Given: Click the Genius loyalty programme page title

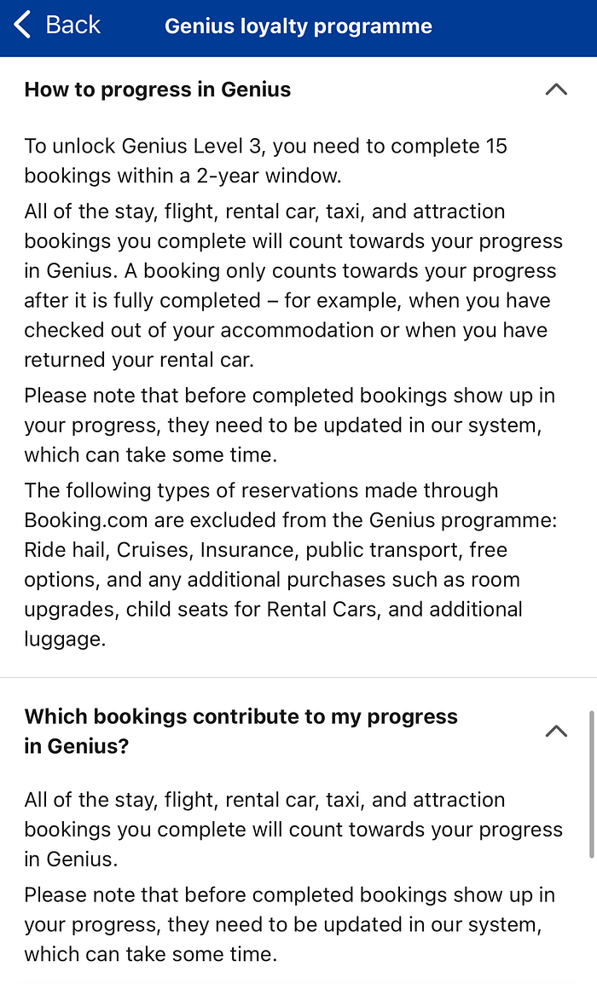Looking at the screenshot, I should click(x=298, y=26).
